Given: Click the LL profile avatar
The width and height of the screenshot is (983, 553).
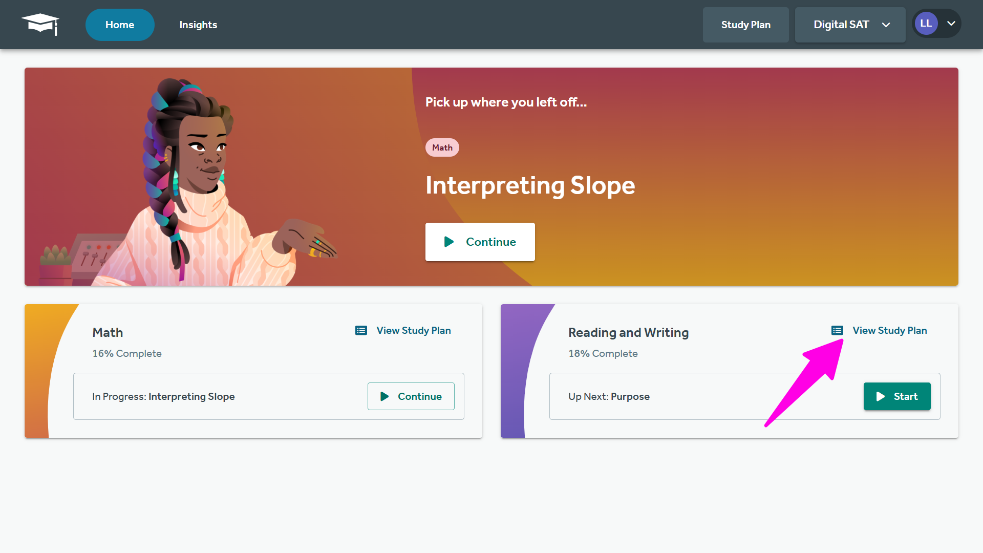Looking at the screenshot, I should click(x=926, y=24).
